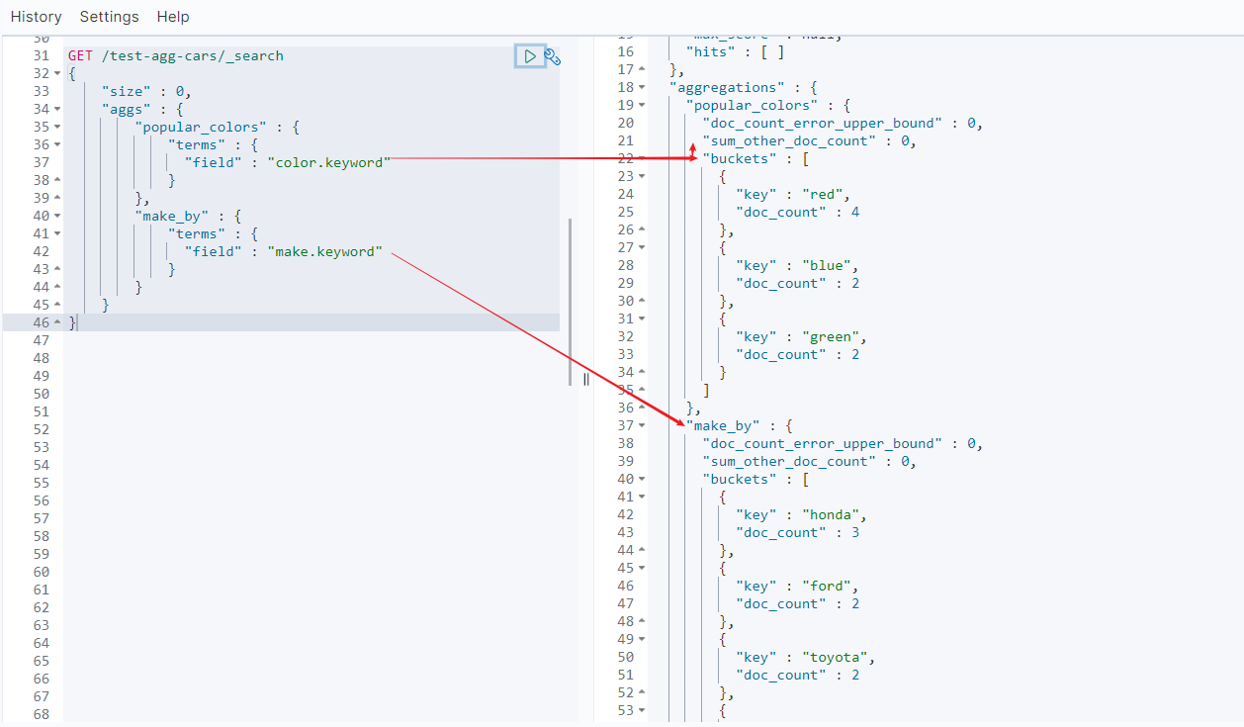Fold the "make_by" block at request line 40
The height and width of the screenshot is (727, 1244).
point(56,217)
